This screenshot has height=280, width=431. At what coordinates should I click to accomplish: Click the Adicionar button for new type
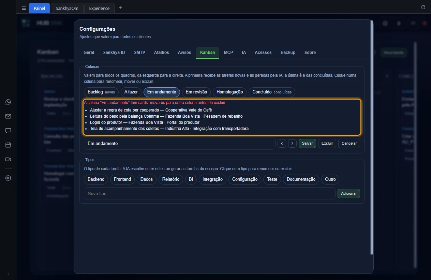click(x=349, y=193)
